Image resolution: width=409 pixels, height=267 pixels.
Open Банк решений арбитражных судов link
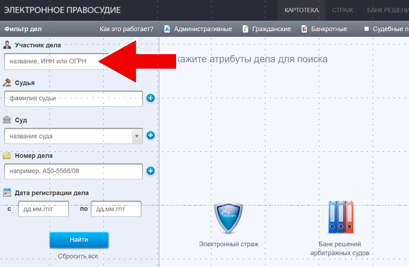click(x=340, y=249)
